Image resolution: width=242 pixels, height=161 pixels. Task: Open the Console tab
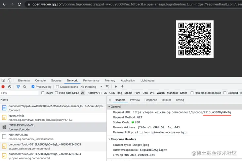click(x=40, y=80)
